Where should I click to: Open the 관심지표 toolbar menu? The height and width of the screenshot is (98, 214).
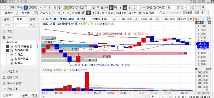(x=46, y=13)
